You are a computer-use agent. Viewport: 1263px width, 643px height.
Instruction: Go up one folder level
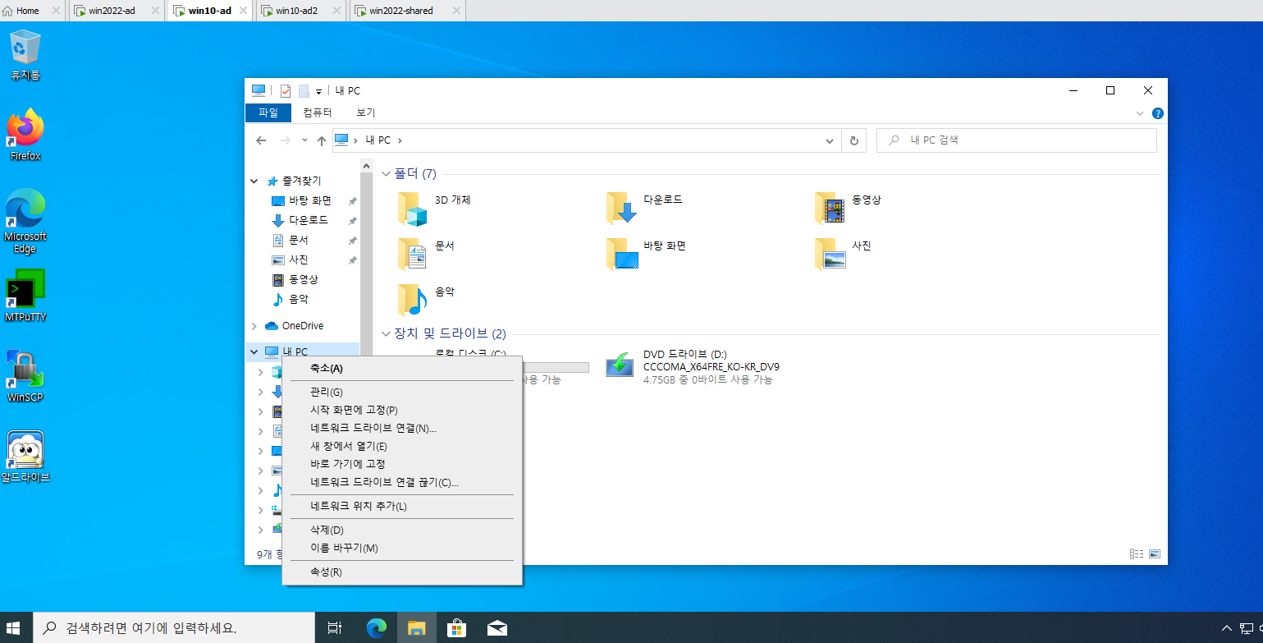pos(322,140)
